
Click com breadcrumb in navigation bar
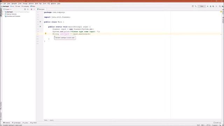(x=18, y=6)
